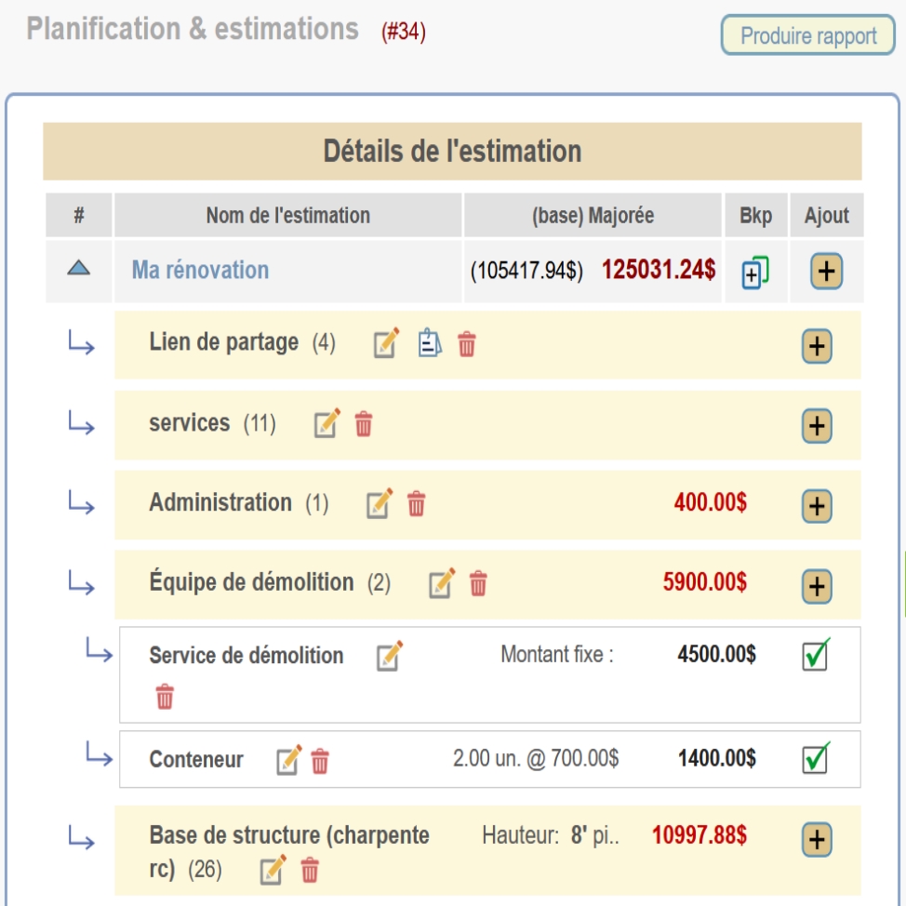906x906 pixels.
Task: Edit the Équipe de démolition group
Action: 442,583
